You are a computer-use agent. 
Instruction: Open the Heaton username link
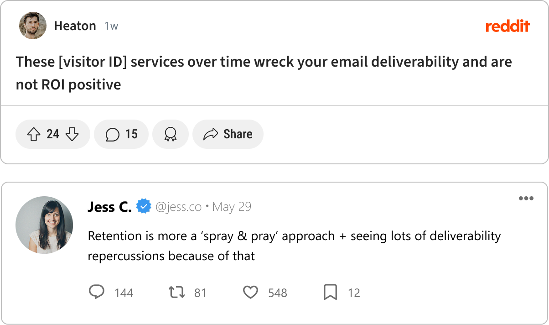click(x=75, y=26)
